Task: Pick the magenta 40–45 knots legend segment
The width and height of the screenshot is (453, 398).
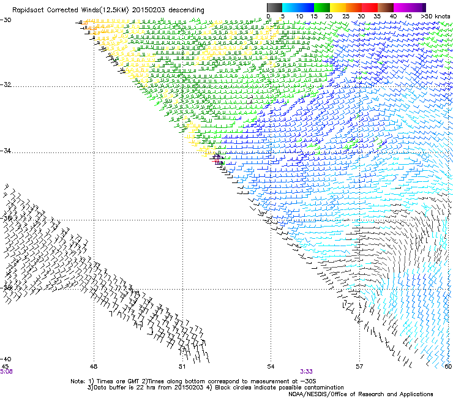Action: [402, 7]
